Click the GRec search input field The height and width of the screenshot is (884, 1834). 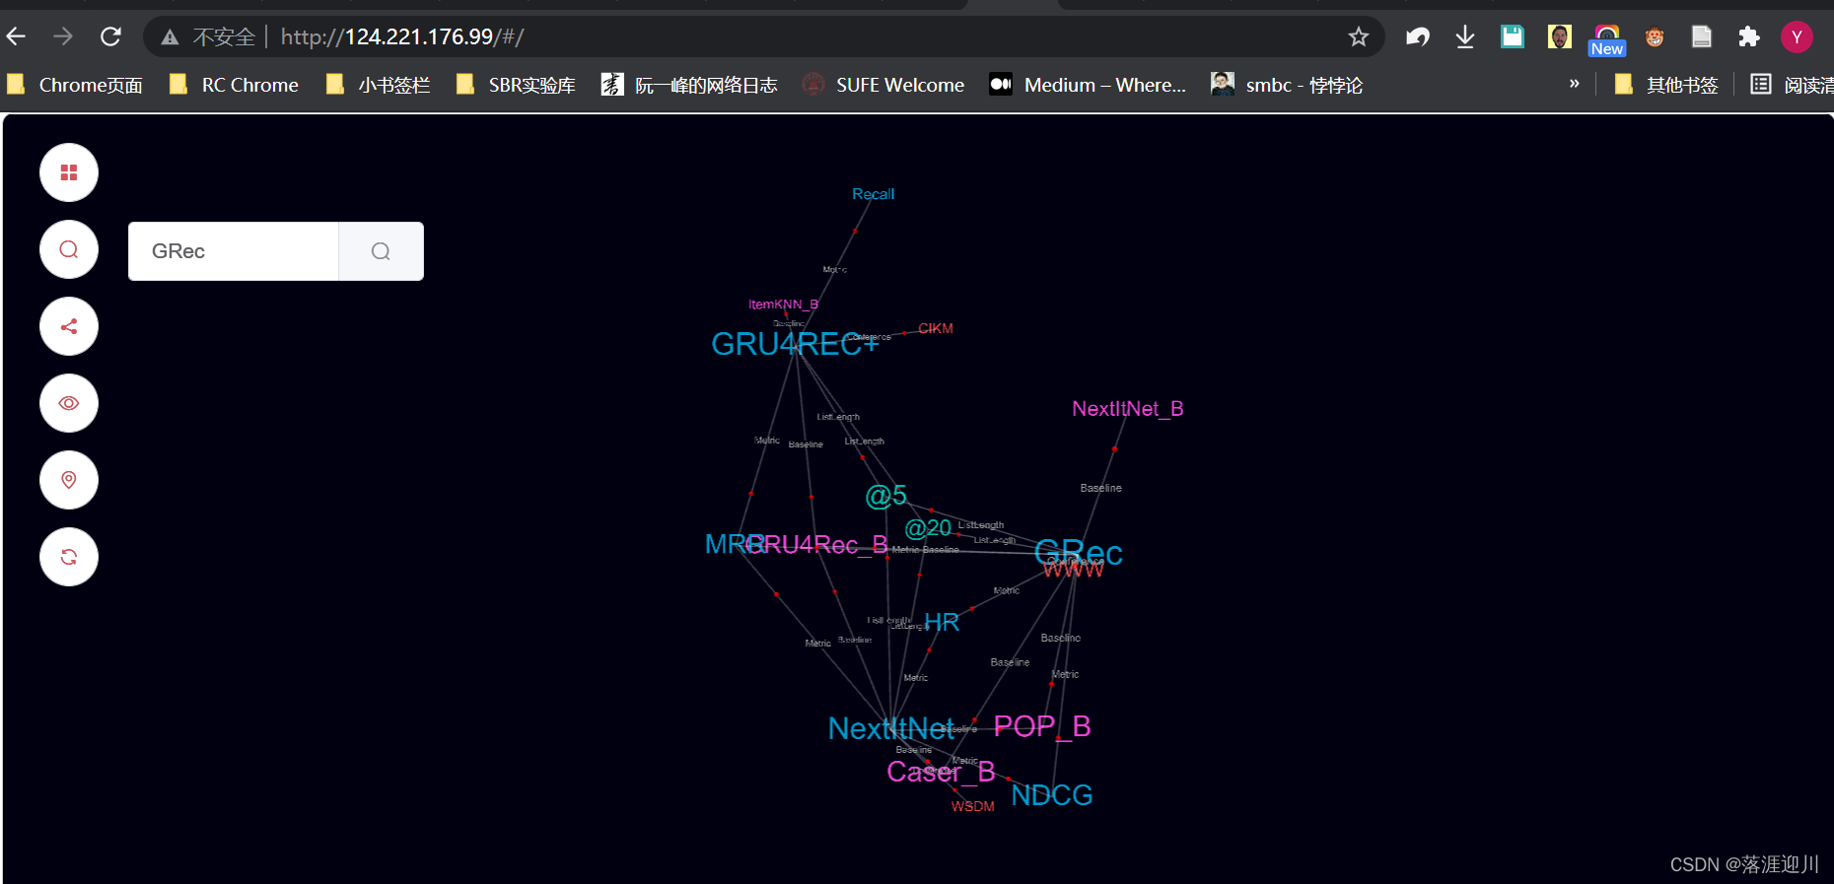coord(234,251)
